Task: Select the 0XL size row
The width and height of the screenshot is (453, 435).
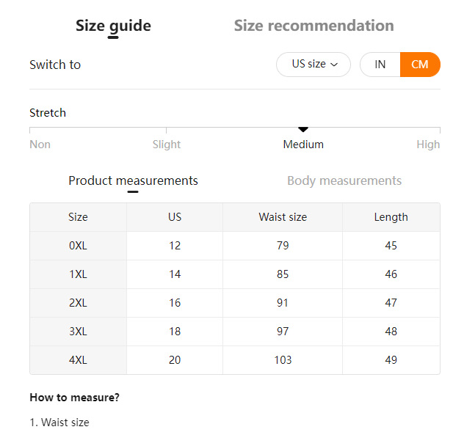Action: pyautogui.click(x=78, y=246)
